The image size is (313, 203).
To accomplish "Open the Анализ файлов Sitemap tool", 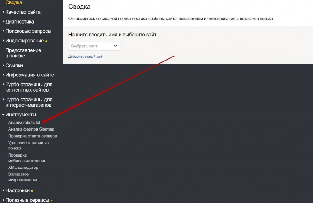I will pos(31,129).
